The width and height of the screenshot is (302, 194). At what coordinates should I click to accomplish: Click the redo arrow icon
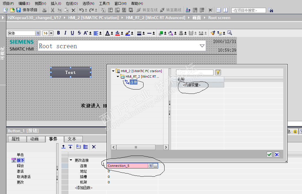click(x=91, y=10)
